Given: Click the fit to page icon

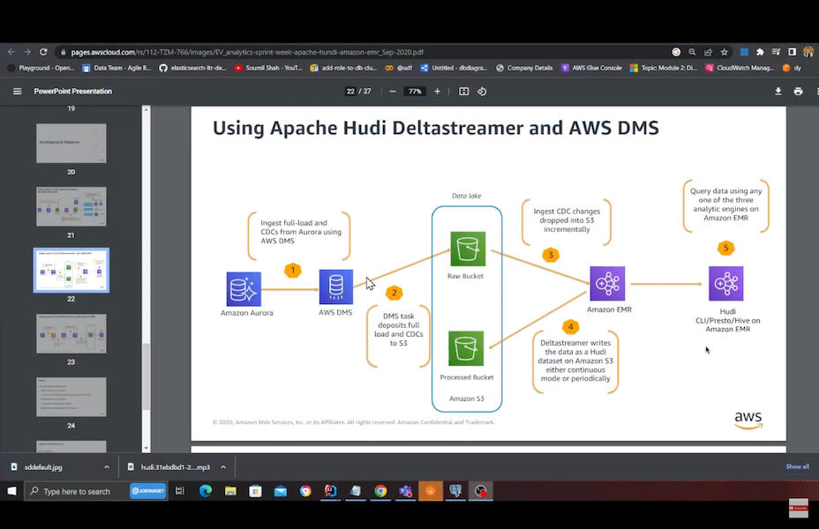Looking at the screenshot, I should (x=463, y=91).
